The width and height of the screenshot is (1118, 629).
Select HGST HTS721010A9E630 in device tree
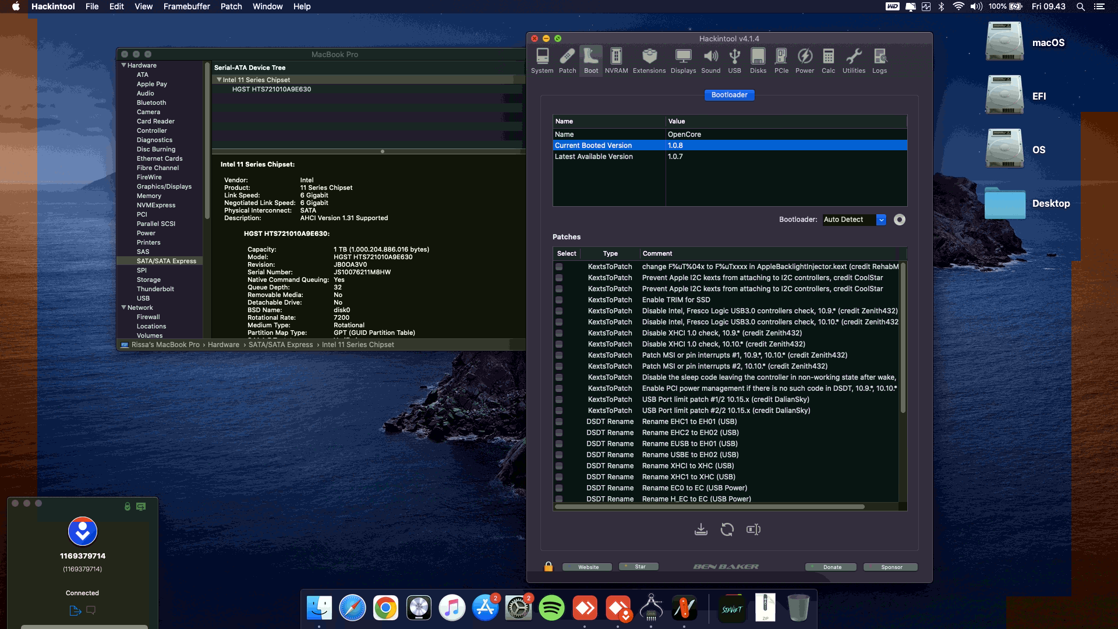pos(271,89)
